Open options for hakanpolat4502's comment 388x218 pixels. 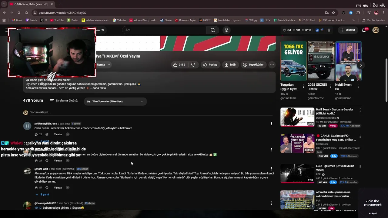click(272, 203)
